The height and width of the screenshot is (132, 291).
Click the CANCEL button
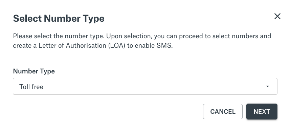[x=223, y=111]
